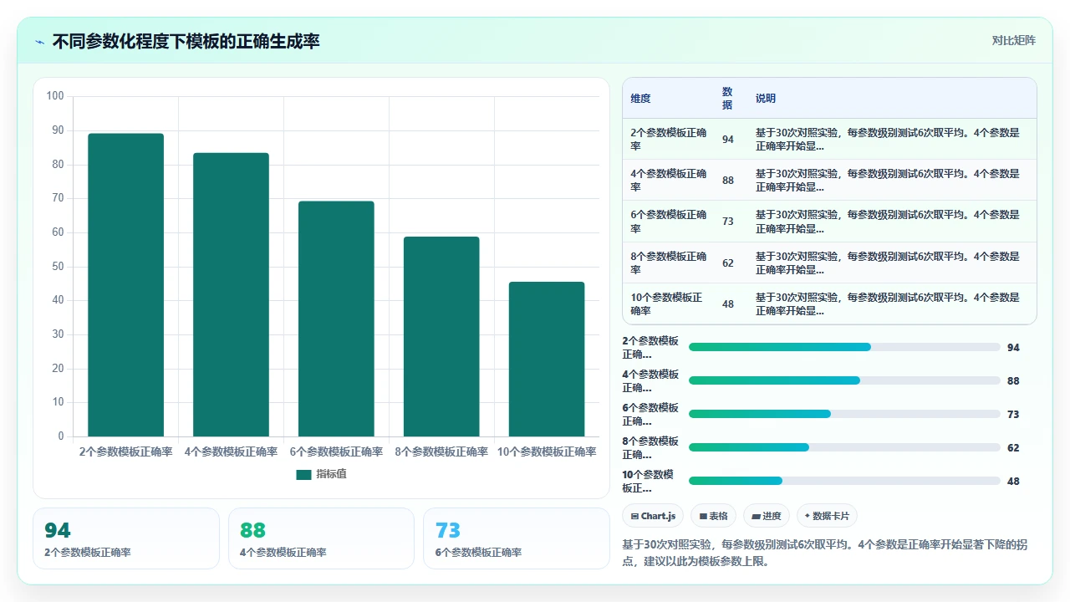Click the x-axis label 2个参数模板正确率

(x=126, y=451)
